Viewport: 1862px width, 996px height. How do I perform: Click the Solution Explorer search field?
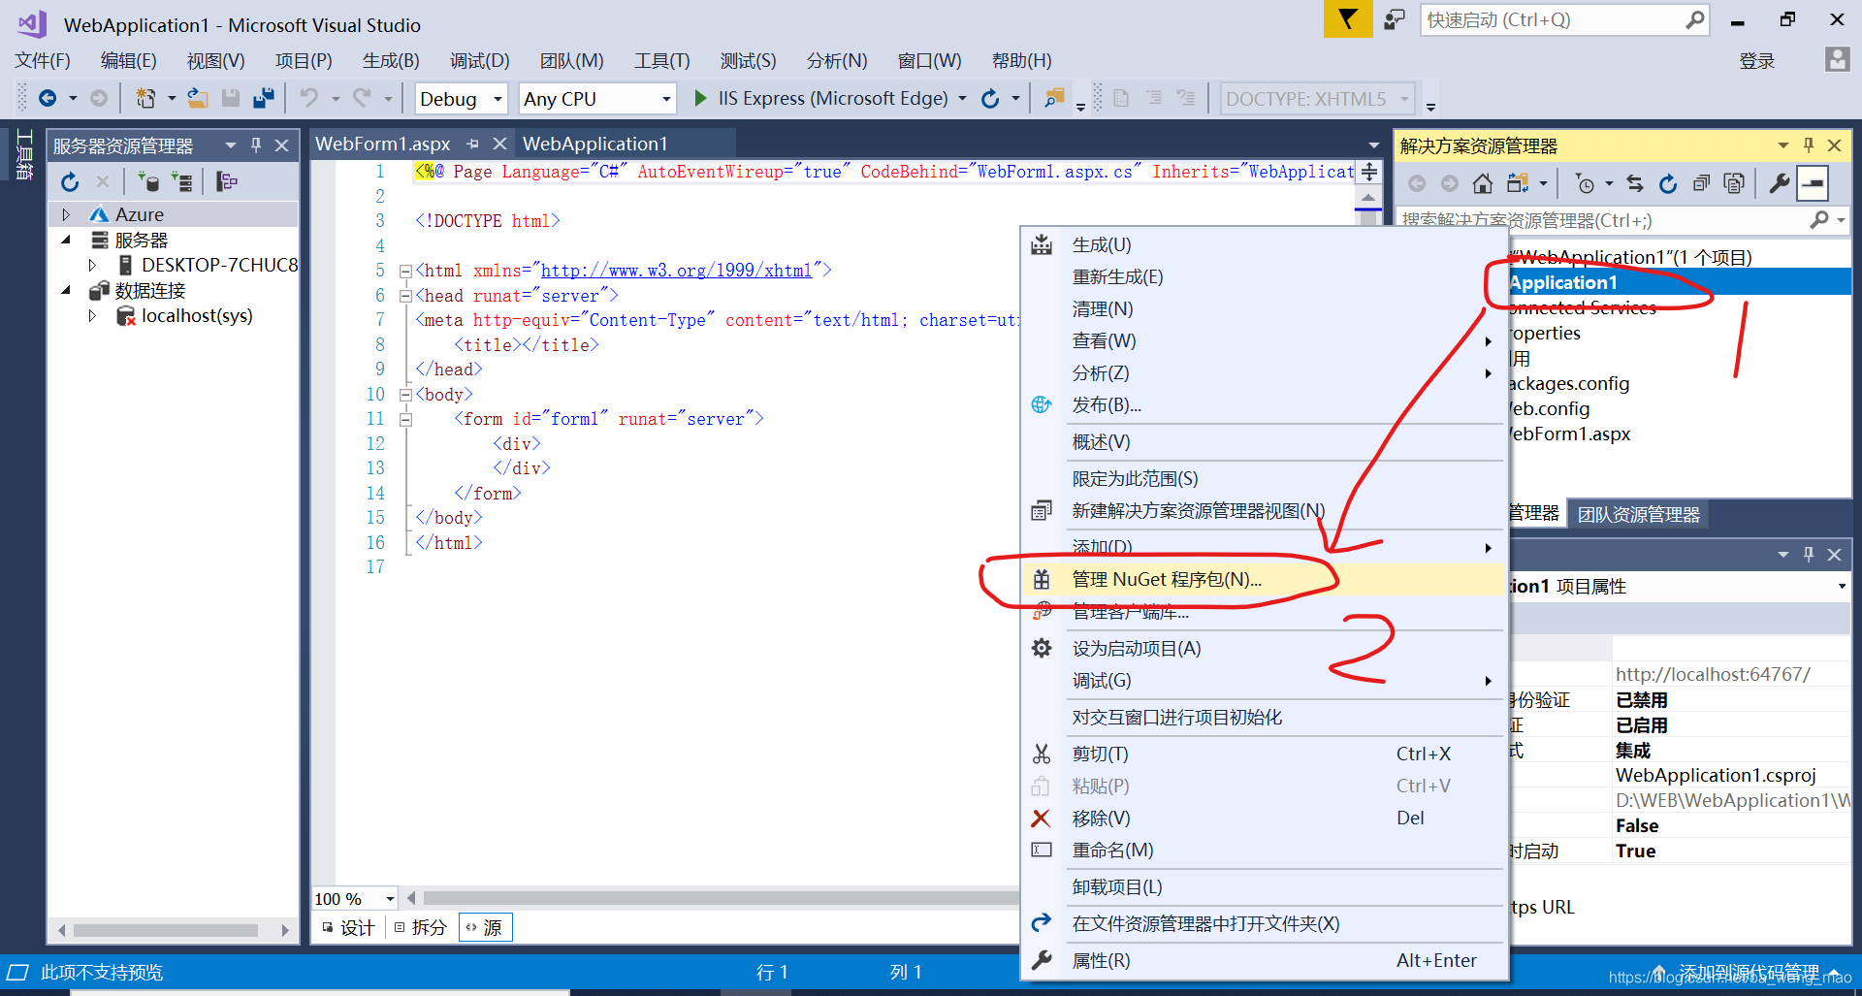1600,220
